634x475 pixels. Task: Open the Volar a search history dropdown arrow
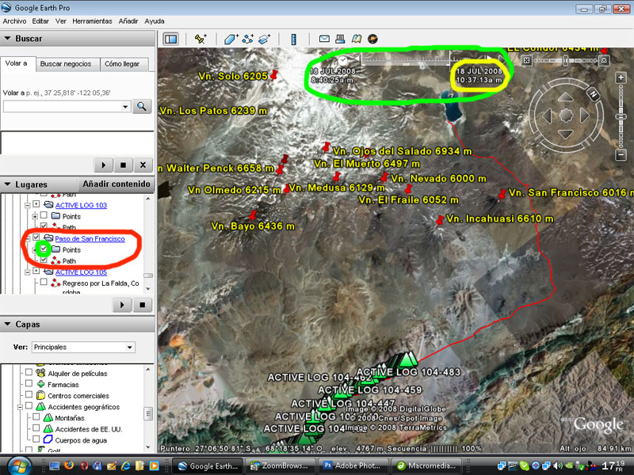[125, 107]
